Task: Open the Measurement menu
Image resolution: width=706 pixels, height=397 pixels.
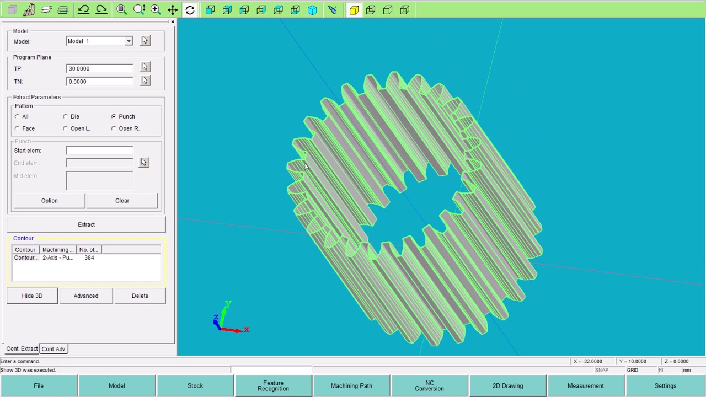Action: [x=586, y=386]
